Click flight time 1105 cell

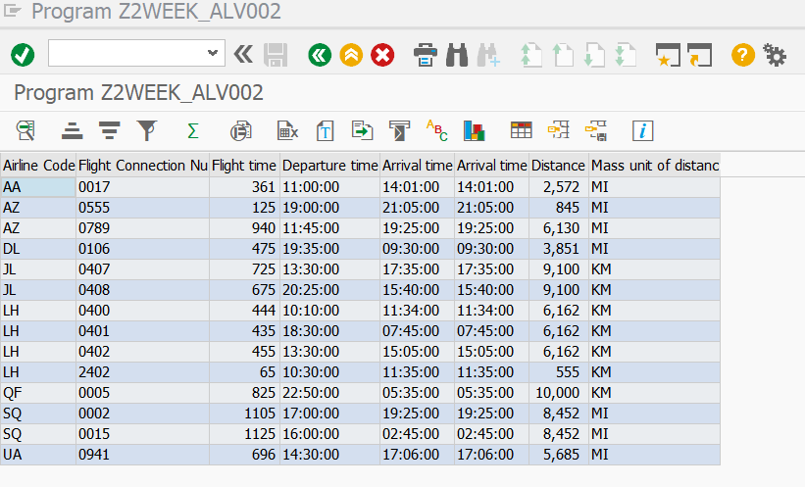click(x=244, y=414)
